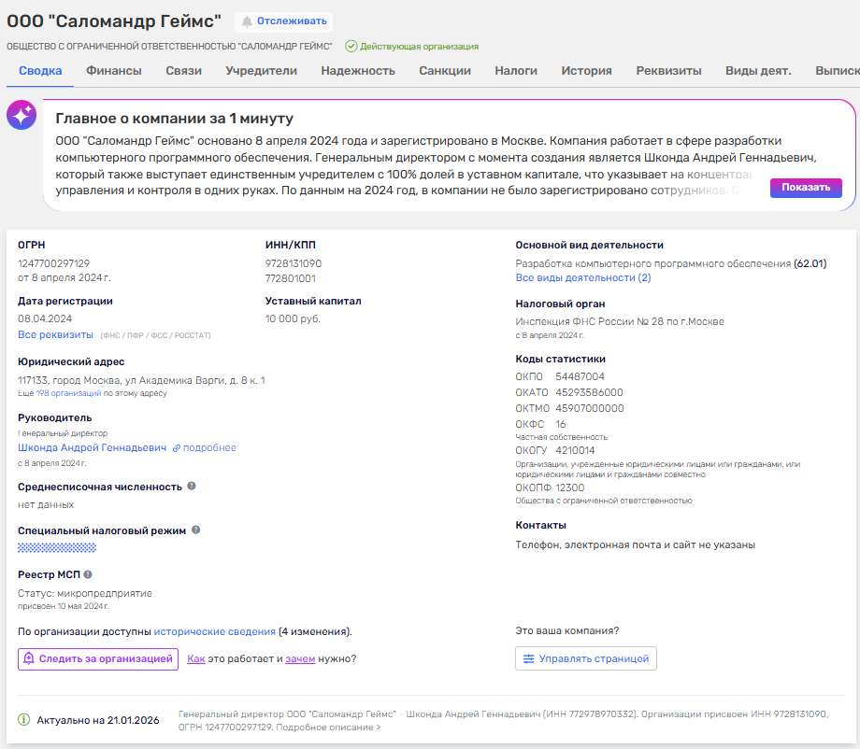
Task: Click the blurred Специальный налоговый режим value
Action: click(x=57, y=547)
